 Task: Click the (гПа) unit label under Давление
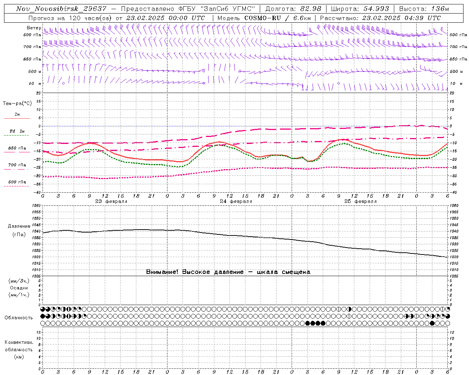(x=19, y=234)
